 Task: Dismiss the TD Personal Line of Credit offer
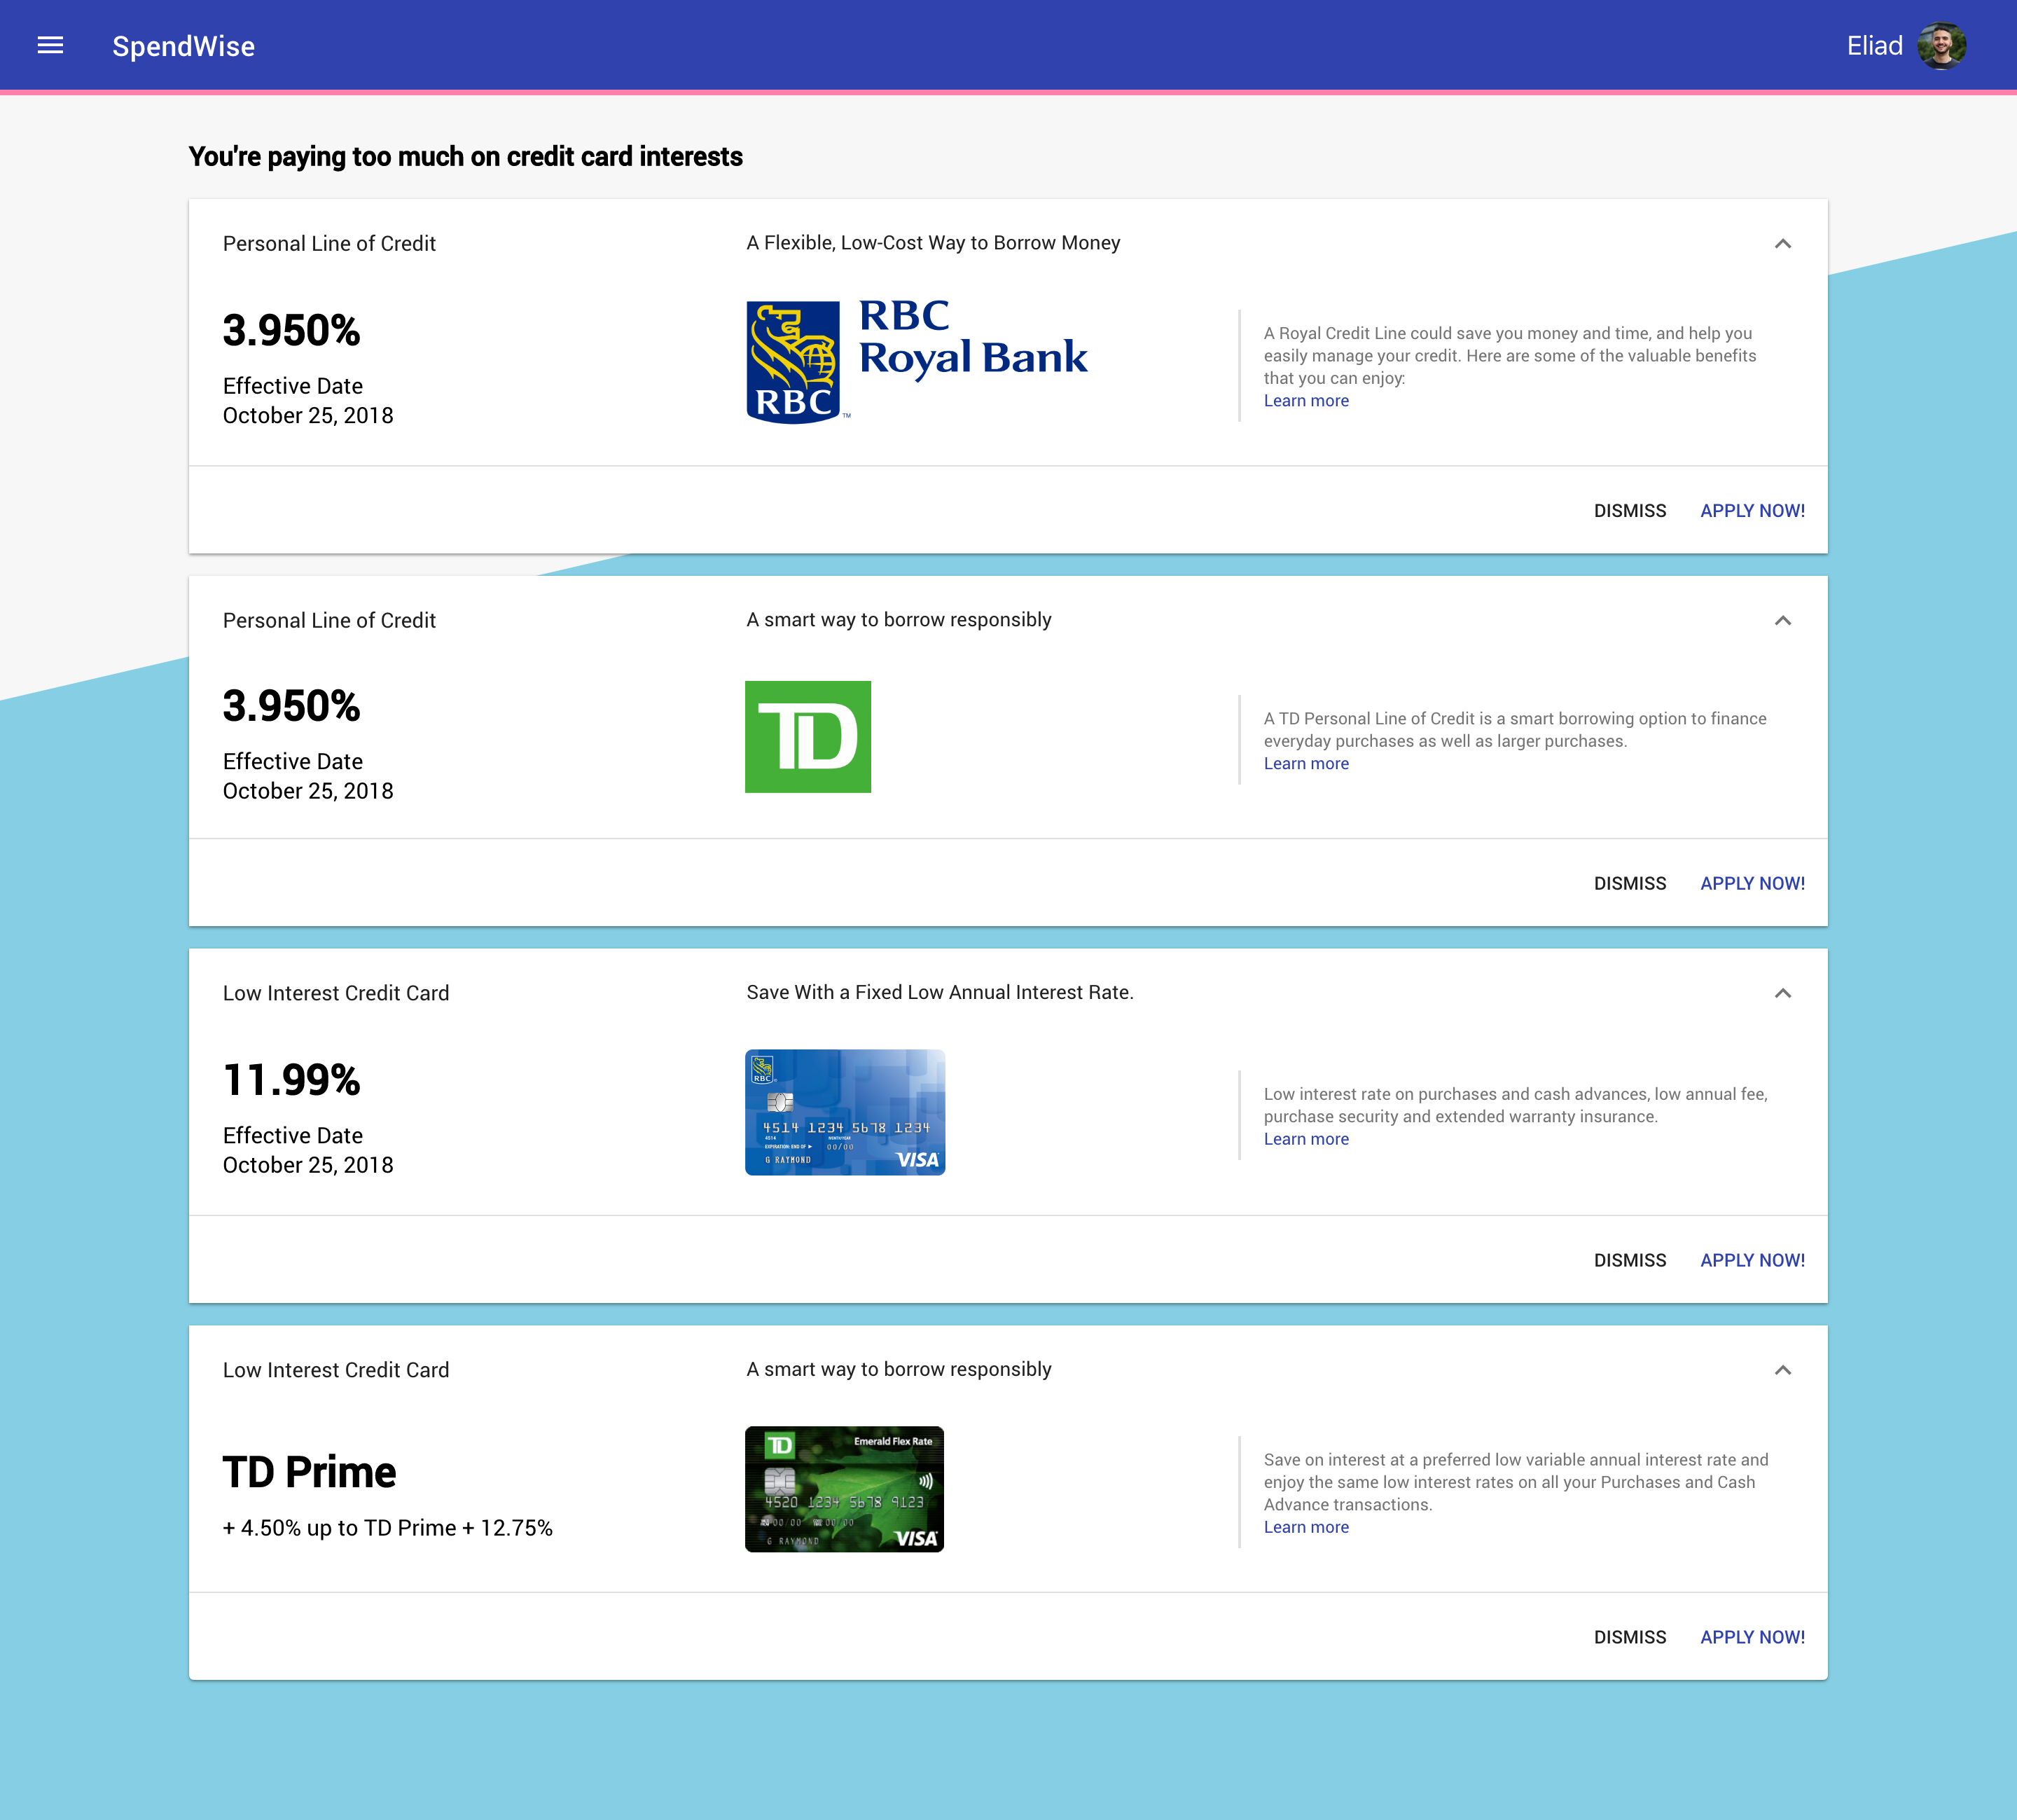tap(1629, 884)
